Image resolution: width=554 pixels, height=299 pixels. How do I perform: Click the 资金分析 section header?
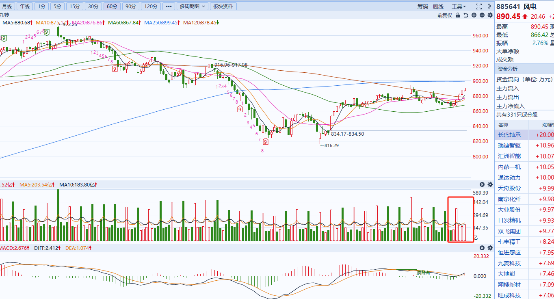(x=507, y=69)
